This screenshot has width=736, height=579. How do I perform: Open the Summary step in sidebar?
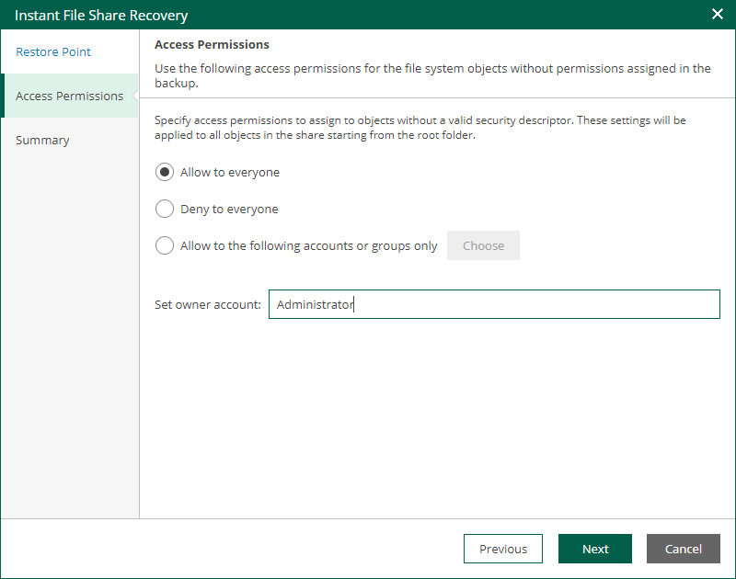point(42,141)
